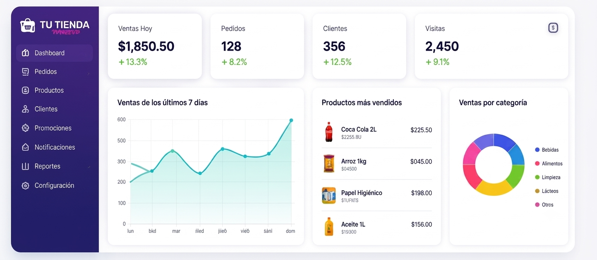Click the Limpieza green legend dot
597x260 pixels.
[x=537, y=177]
